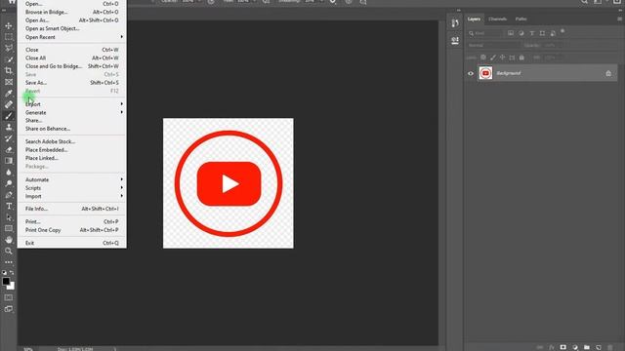Image resolution: width=625 pixels, height=351 pixels.
Task: Toggle type layer filter in Layers panel
Action: pos(531,33)
